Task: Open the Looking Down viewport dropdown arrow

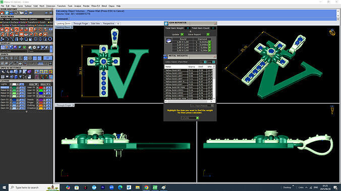Action: 72,27
